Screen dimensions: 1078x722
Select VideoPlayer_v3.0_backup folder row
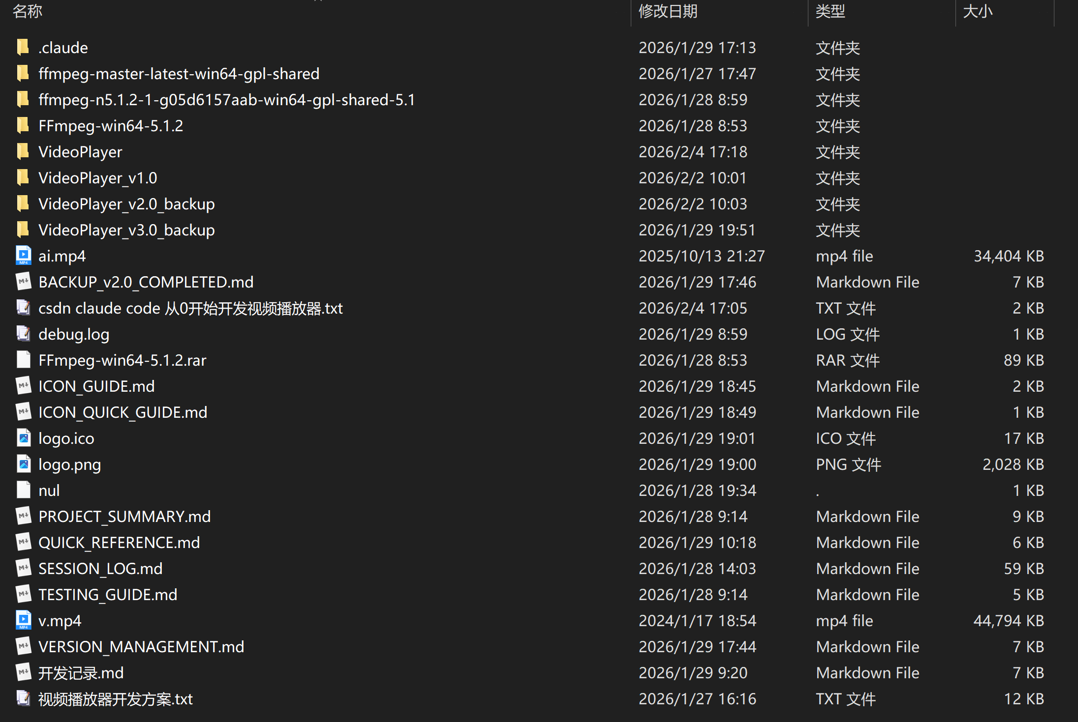[x=126, y=230]
